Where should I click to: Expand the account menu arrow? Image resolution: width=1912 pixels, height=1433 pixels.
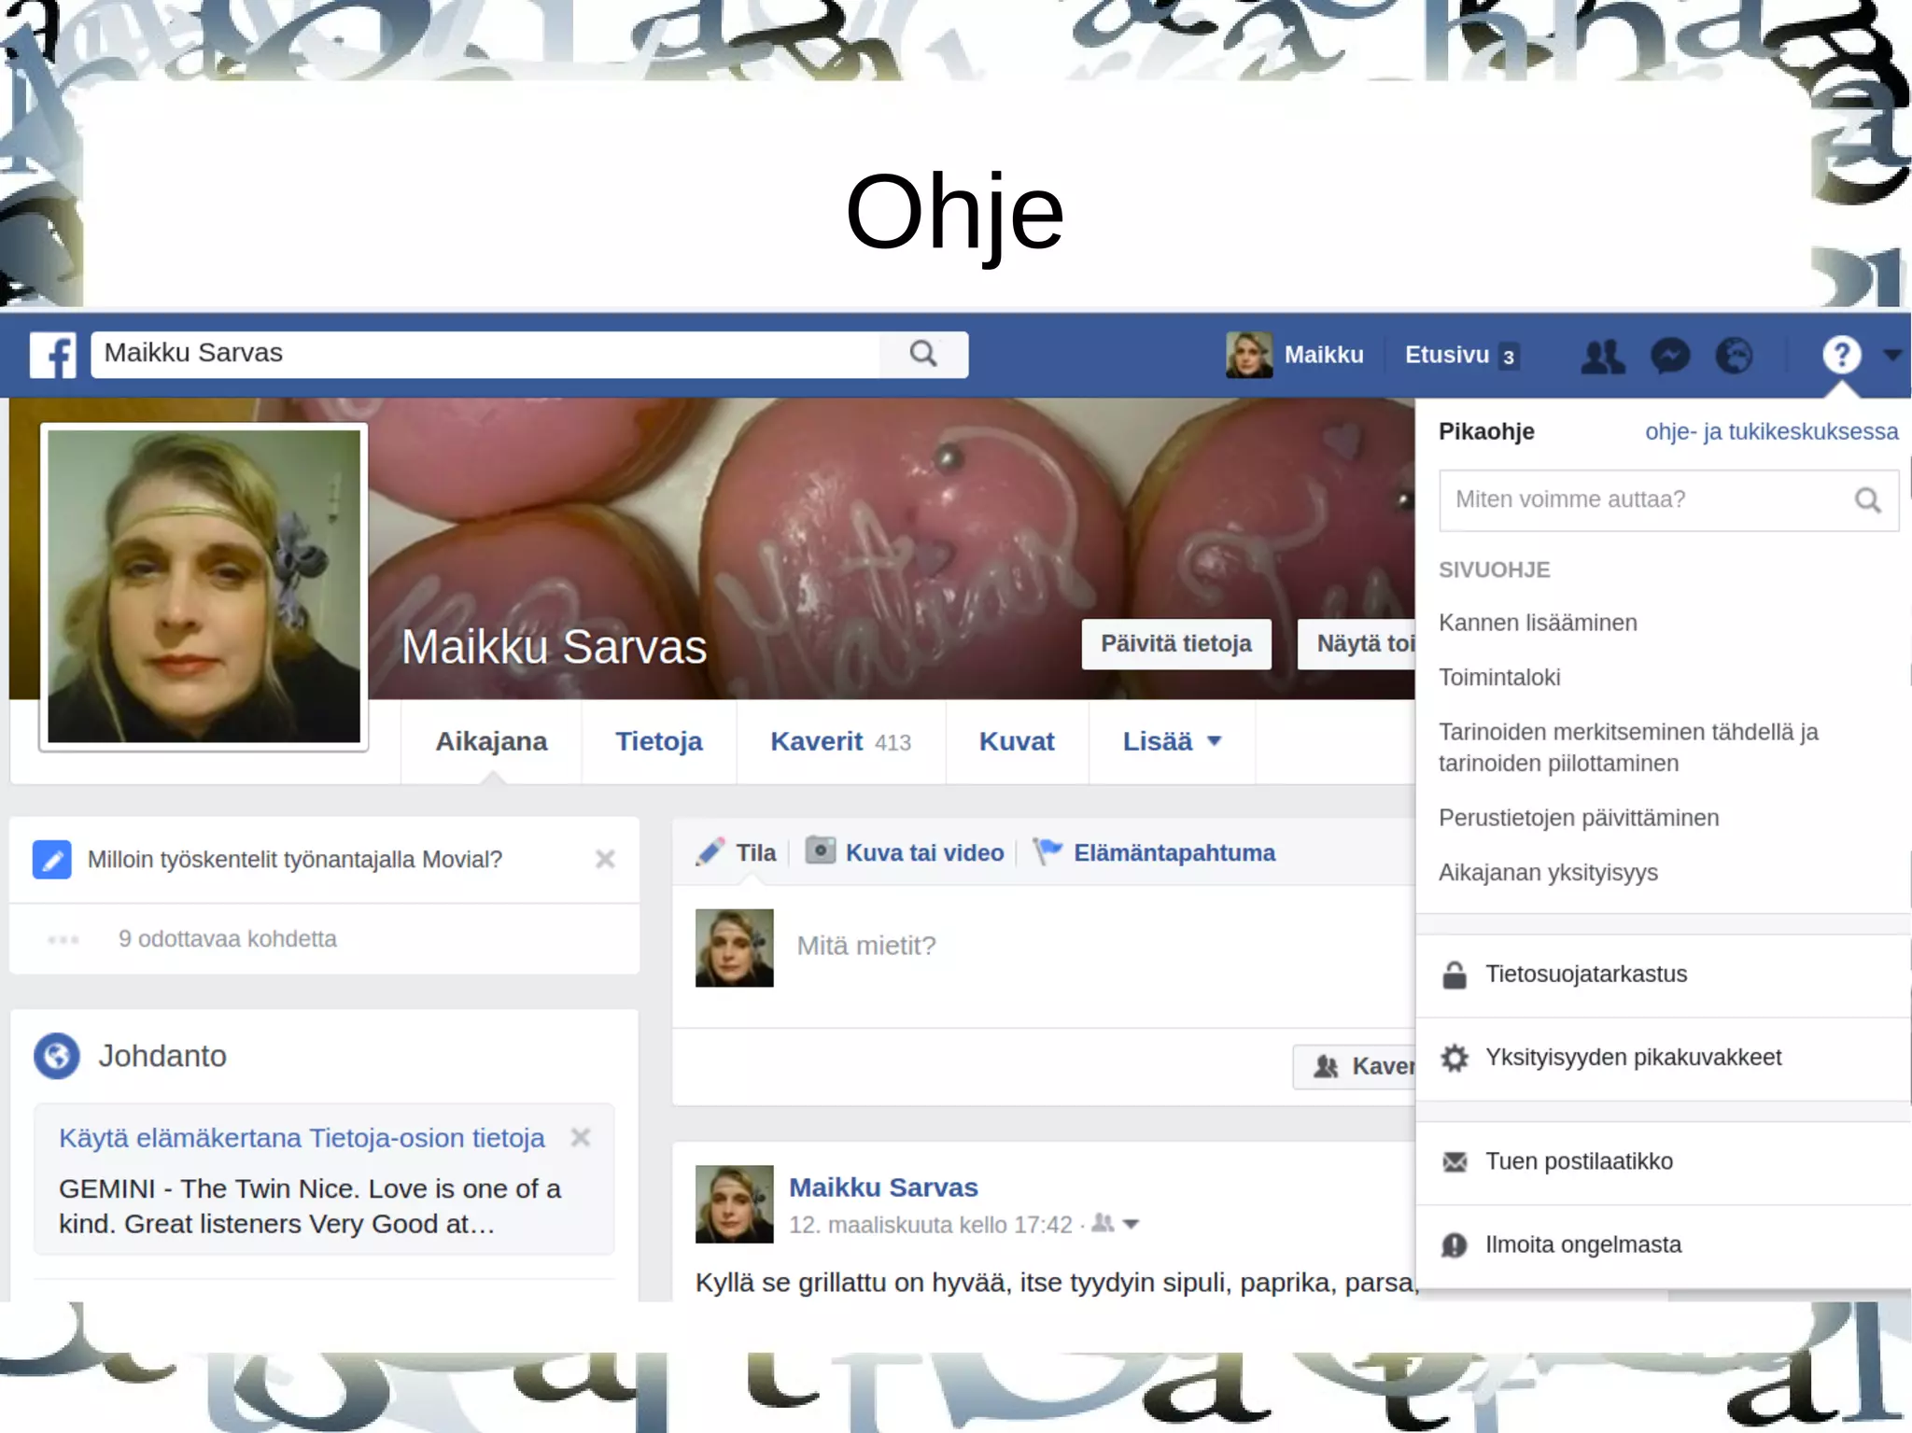pos(1892,355)
